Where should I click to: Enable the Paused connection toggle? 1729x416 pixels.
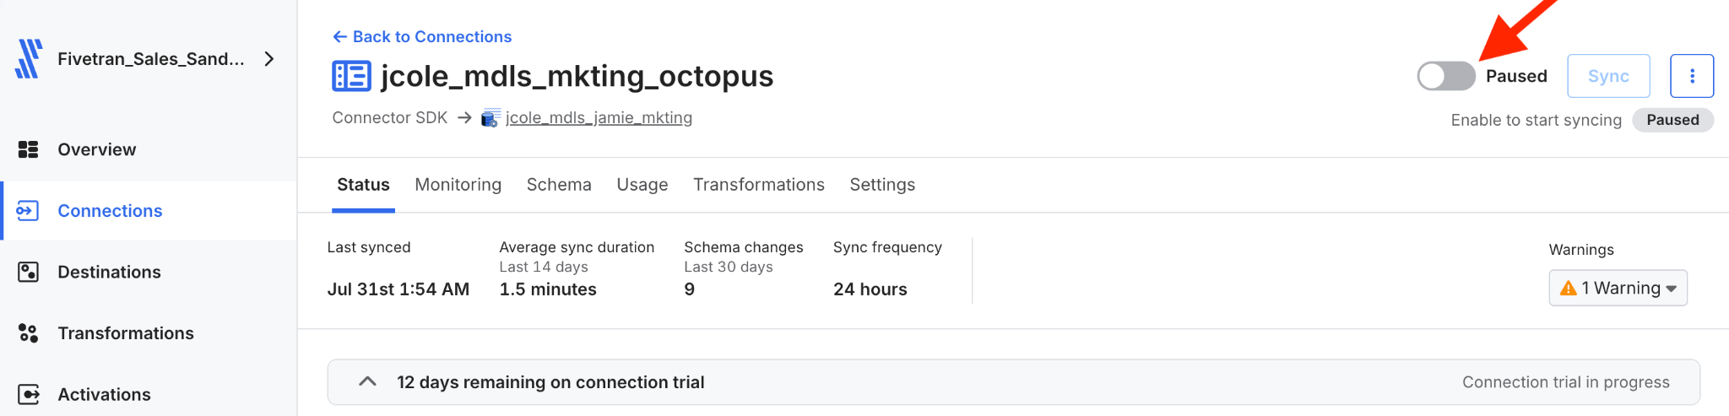tap(1446, 76)
